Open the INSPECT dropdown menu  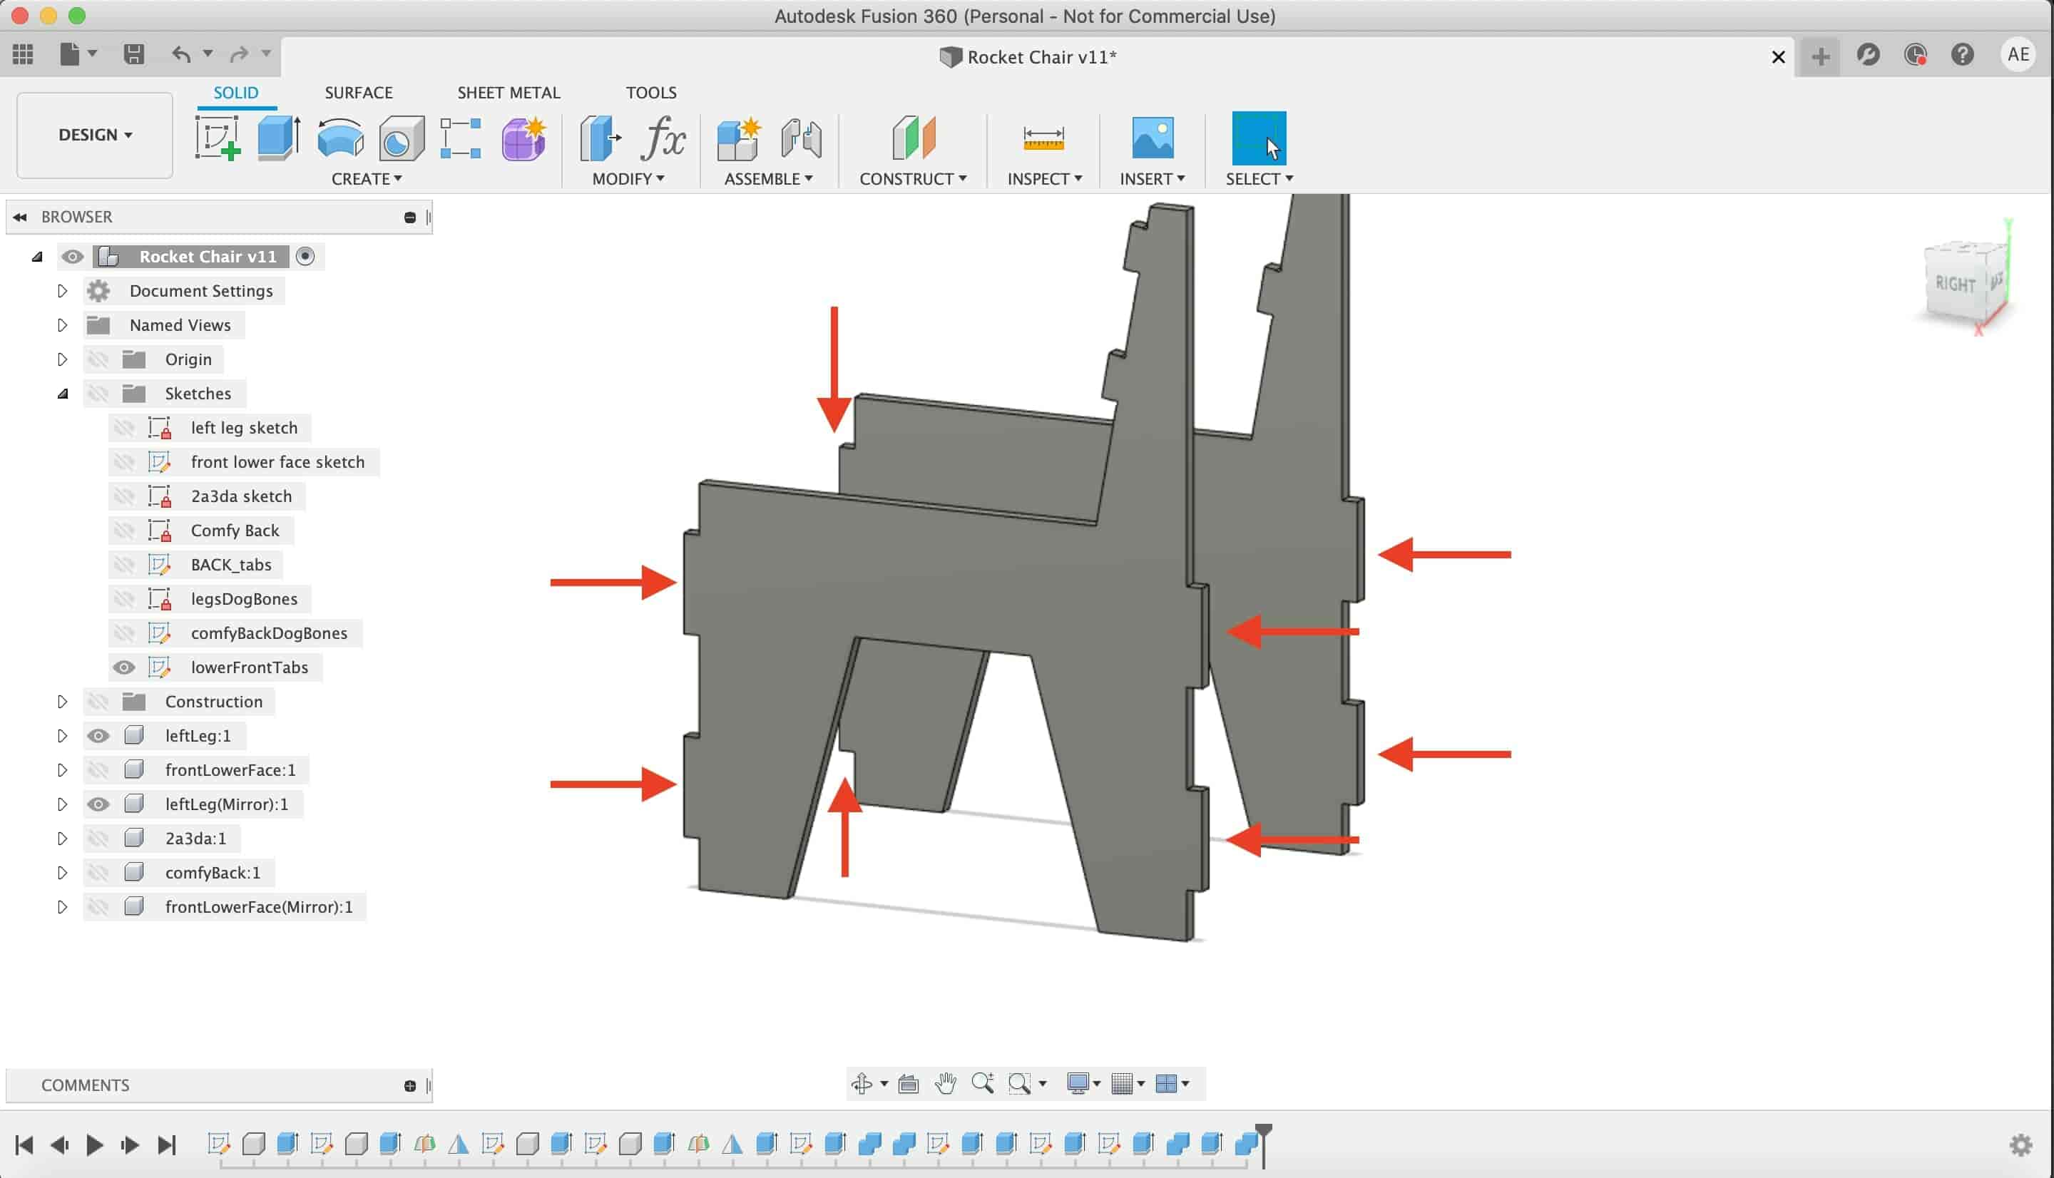click(x=1044, y=179)
